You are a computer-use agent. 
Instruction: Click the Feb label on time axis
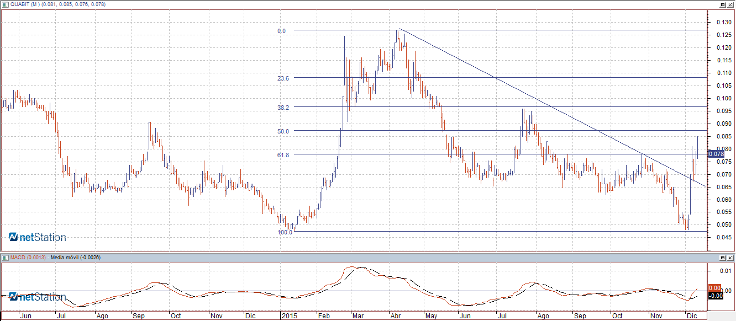323,317
